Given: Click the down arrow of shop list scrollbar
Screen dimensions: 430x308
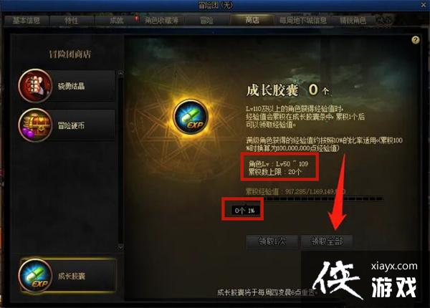Looking at the screenshot, I should (x=120, y=247).
